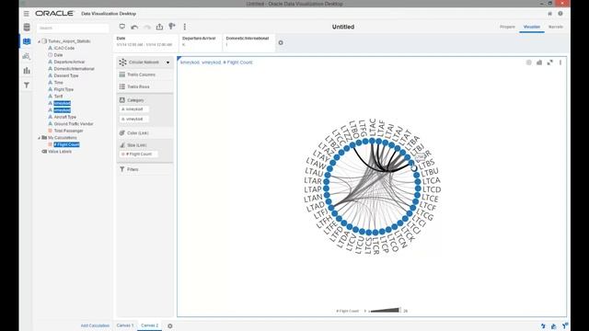
Task: Undo the last edit
Action: (134, 27)
